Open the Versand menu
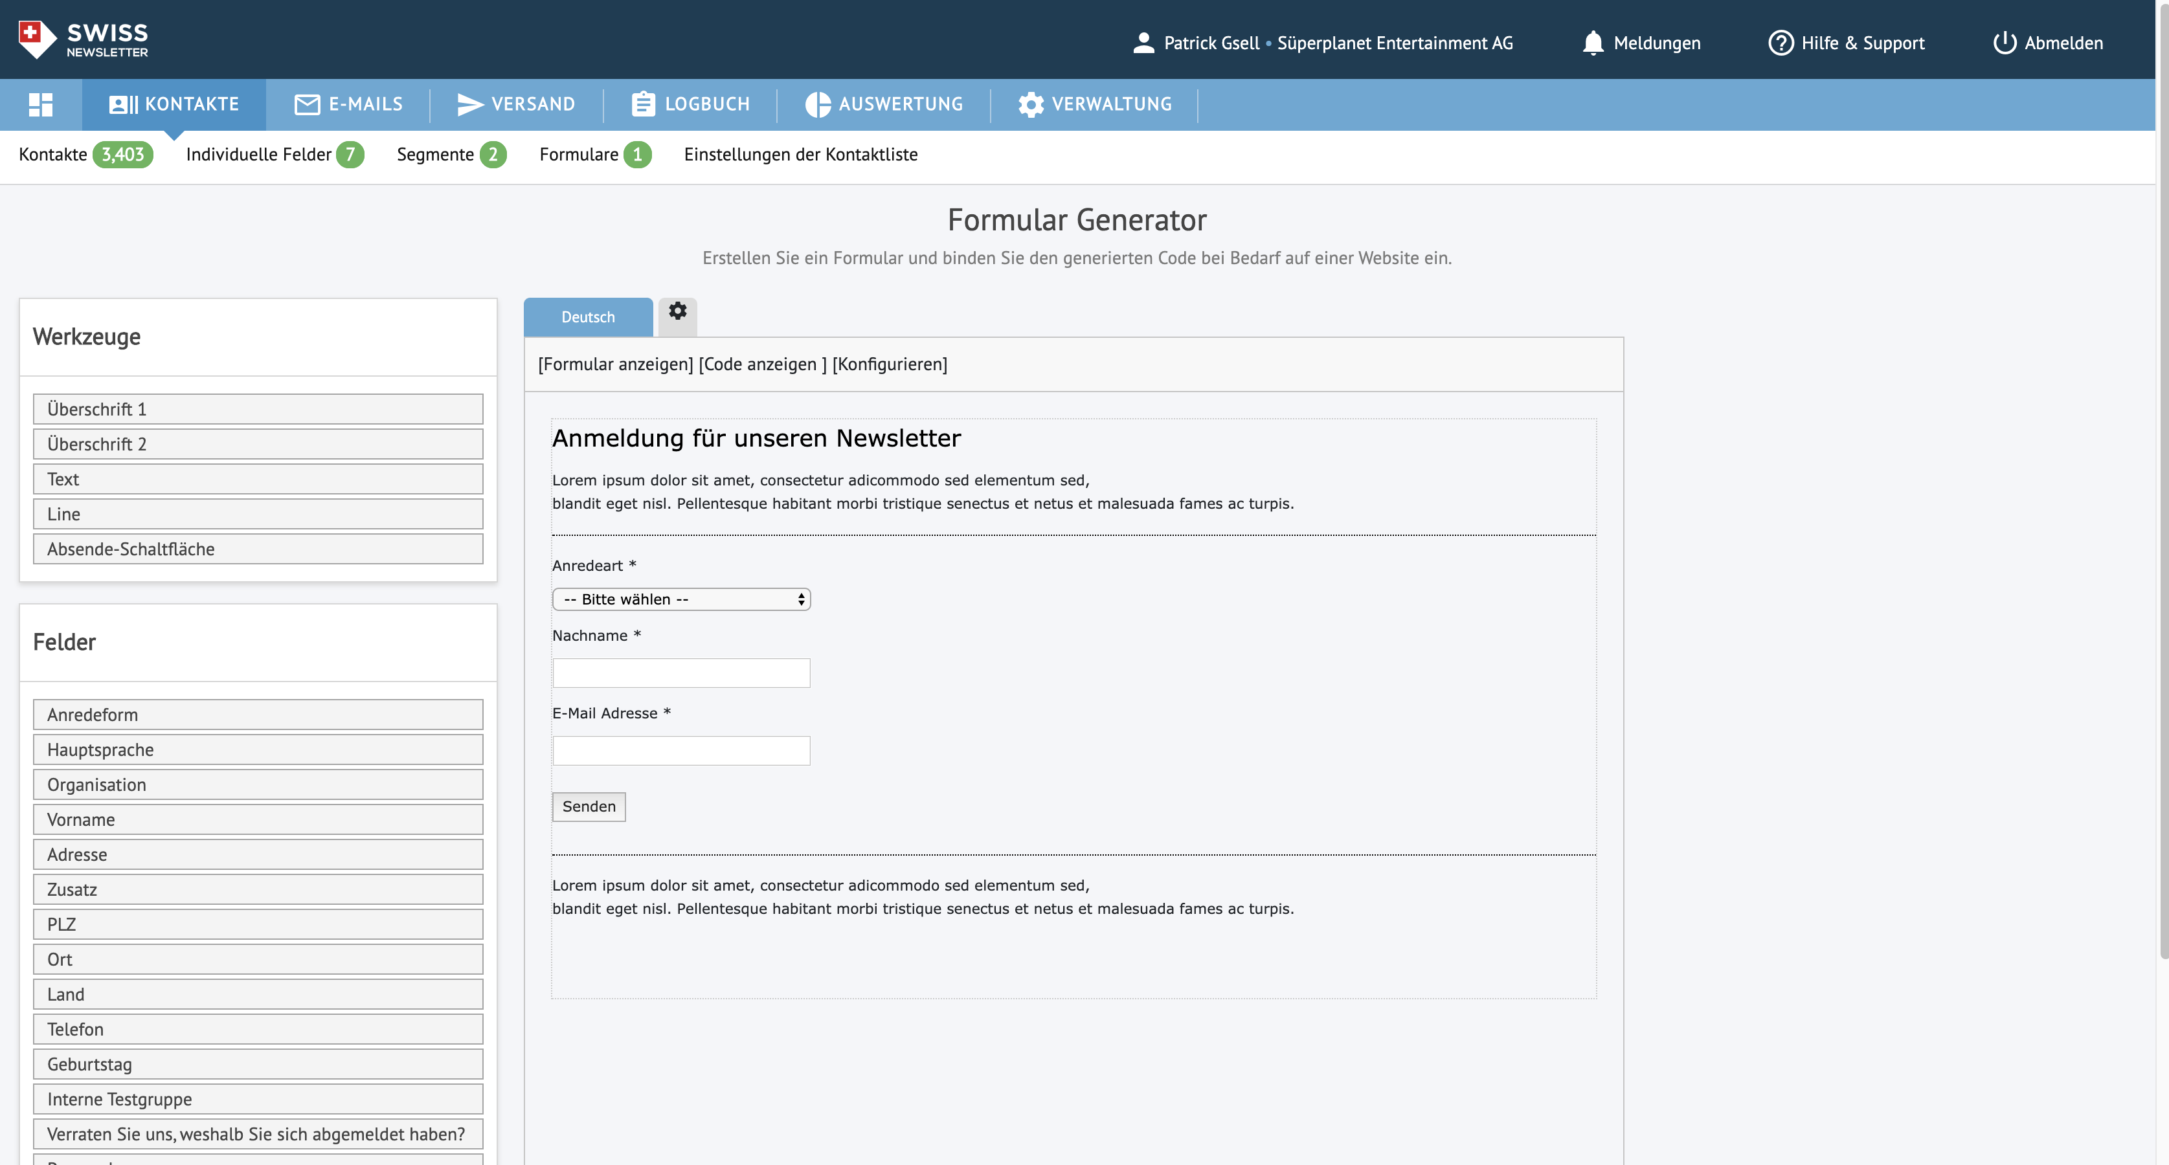 pos(516,104)
